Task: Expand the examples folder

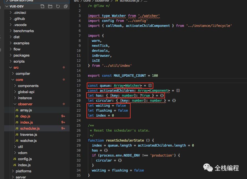Action: [x=11, y=43]
